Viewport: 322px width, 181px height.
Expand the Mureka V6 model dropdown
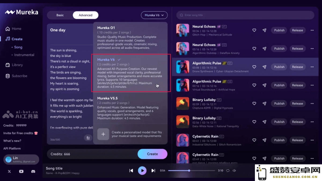[154, 15]
